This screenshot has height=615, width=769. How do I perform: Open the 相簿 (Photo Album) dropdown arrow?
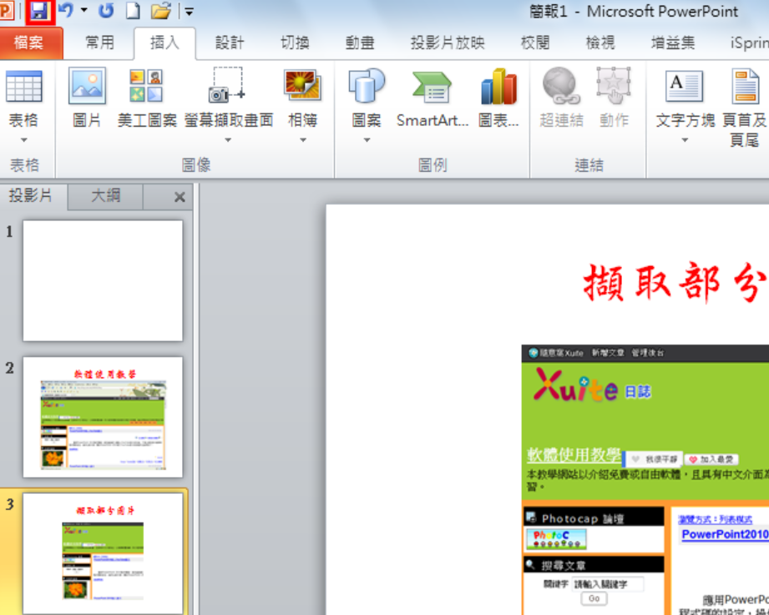tap(303, 140)
